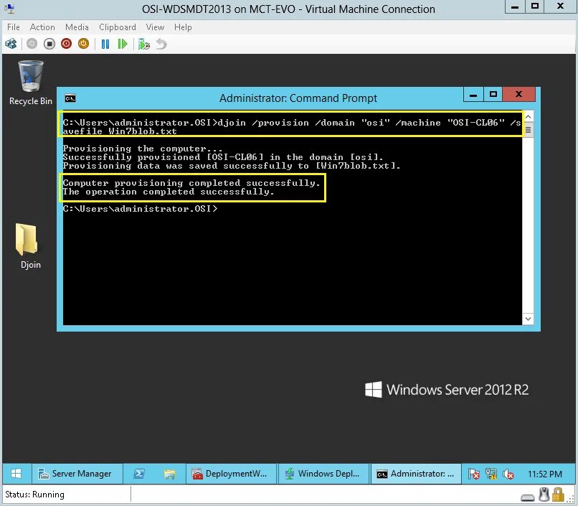This screenshot has height=506, width=578.
Task: Shut down the VM with the red icon
Action: click(67, 44)
